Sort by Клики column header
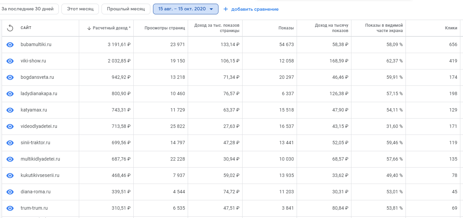 tap(451, 28)
